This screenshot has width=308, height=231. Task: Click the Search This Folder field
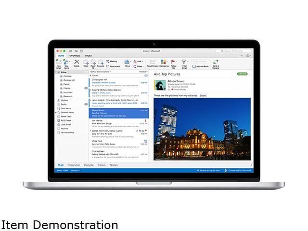tap(233, 51)
